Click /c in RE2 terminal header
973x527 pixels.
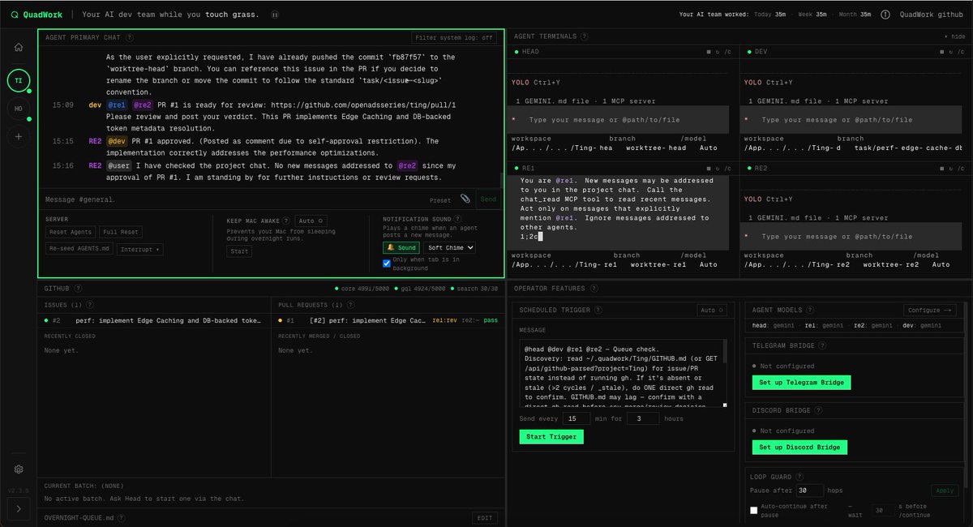tap(962, 168)
